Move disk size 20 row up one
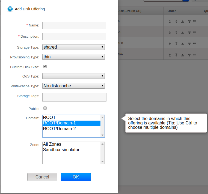Image resolution: width=208 pixels, height=194 pixels. pyautogui.click(x=183, y=32)
